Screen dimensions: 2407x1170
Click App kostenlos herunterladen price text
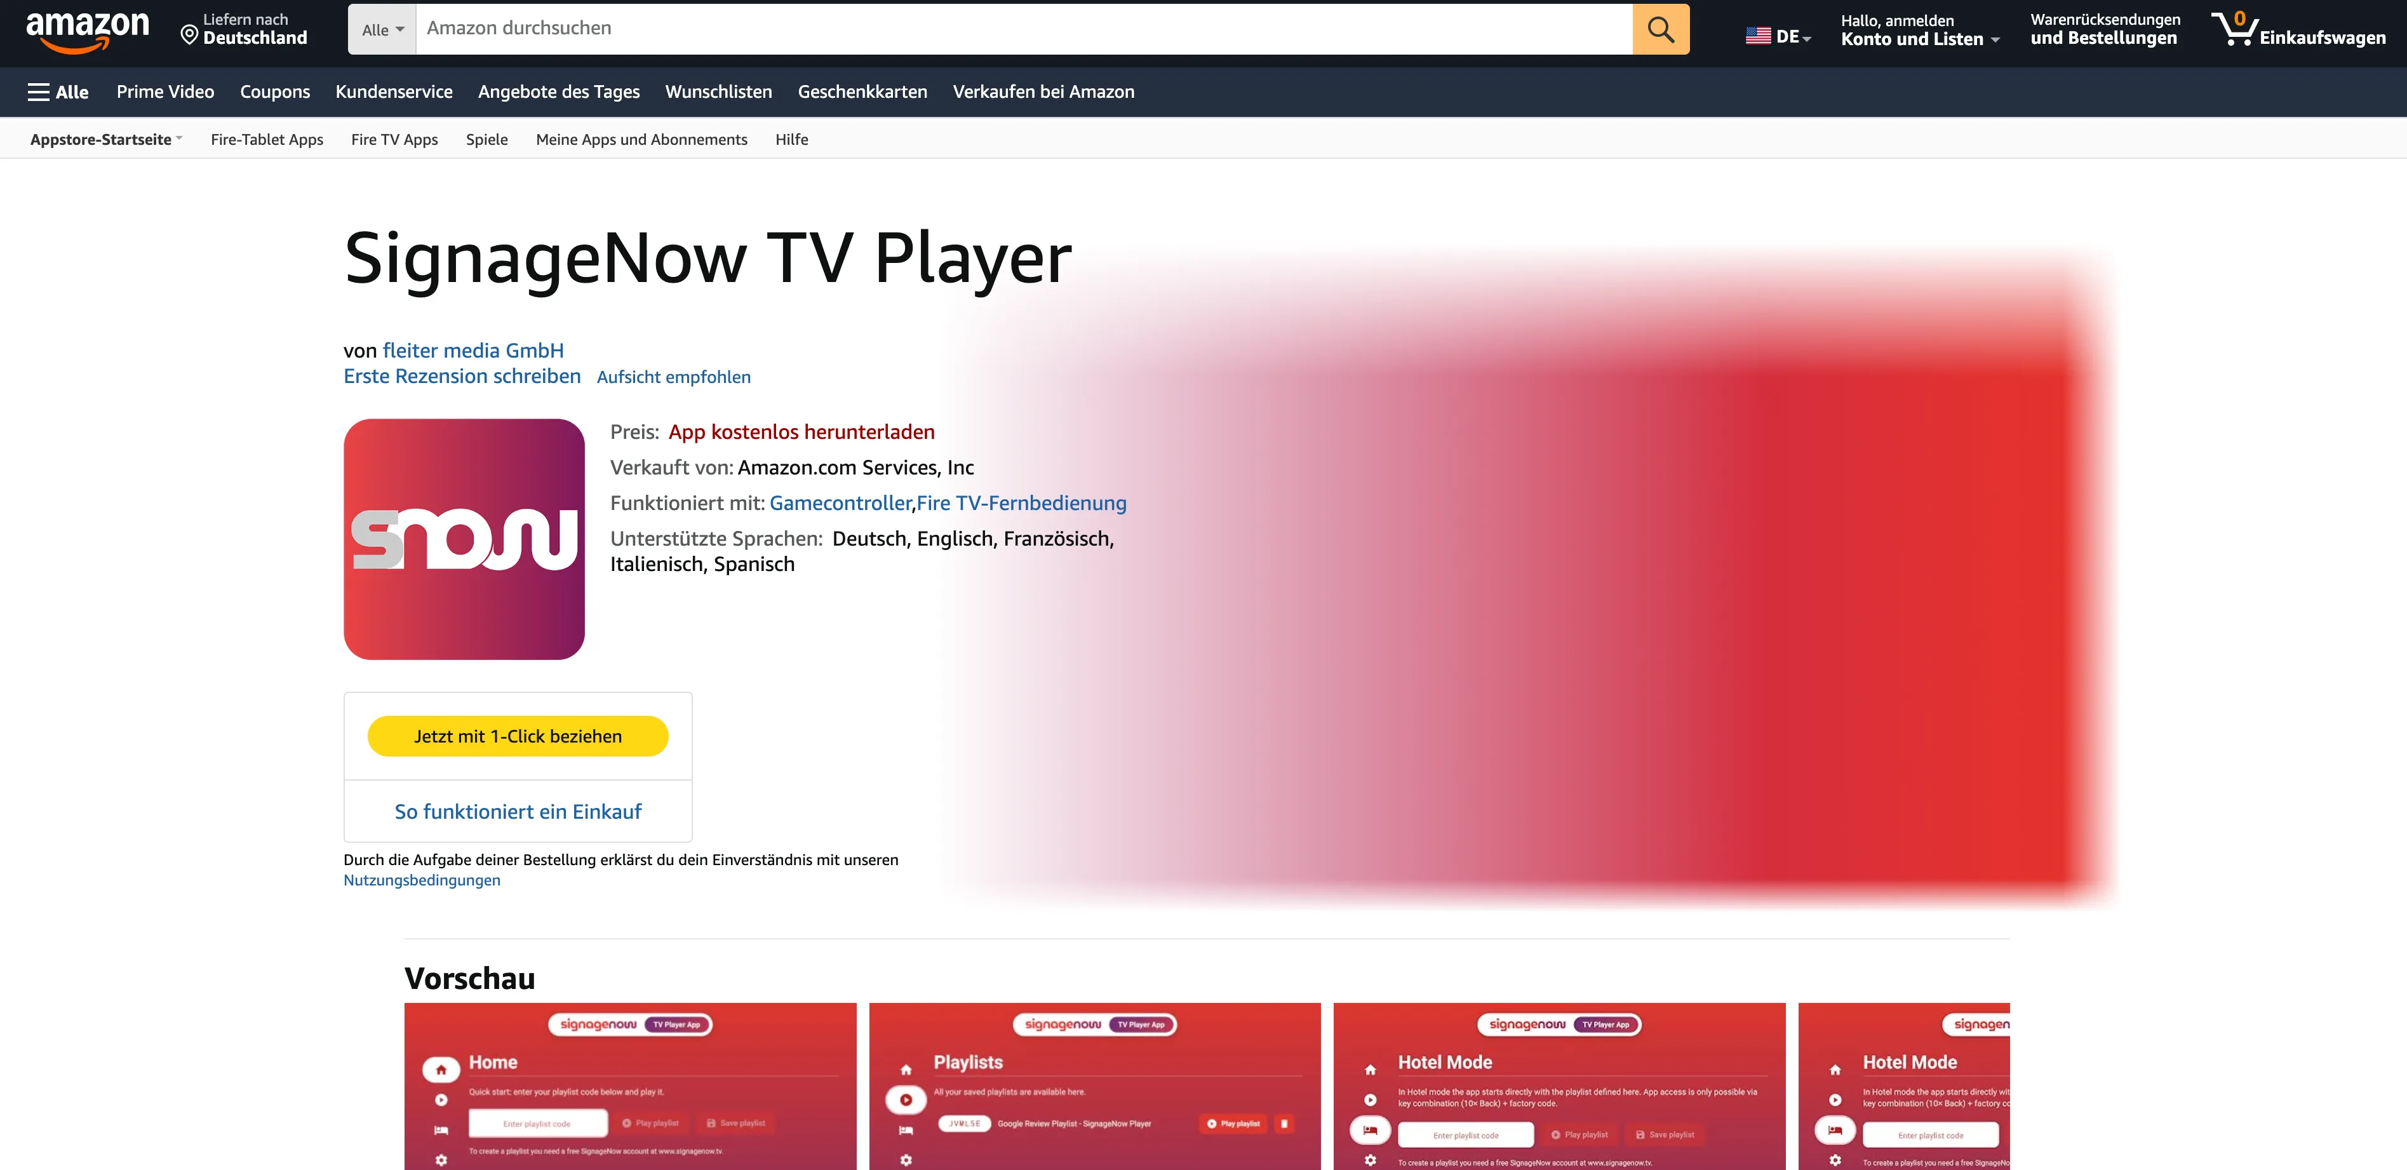[801, 432]
